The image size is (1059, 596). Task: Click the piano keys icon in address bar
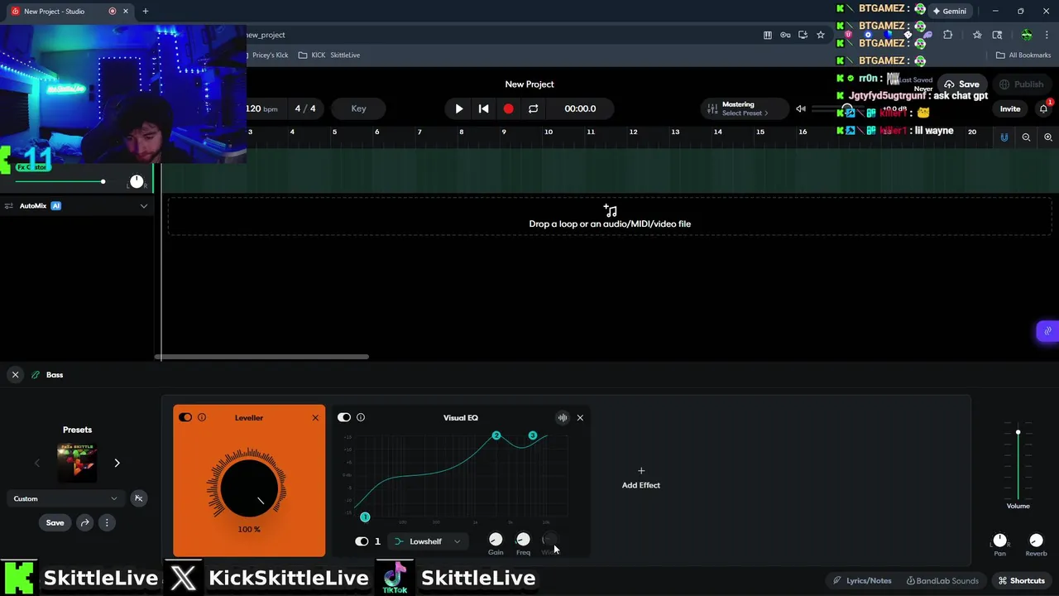pos(767,35)
